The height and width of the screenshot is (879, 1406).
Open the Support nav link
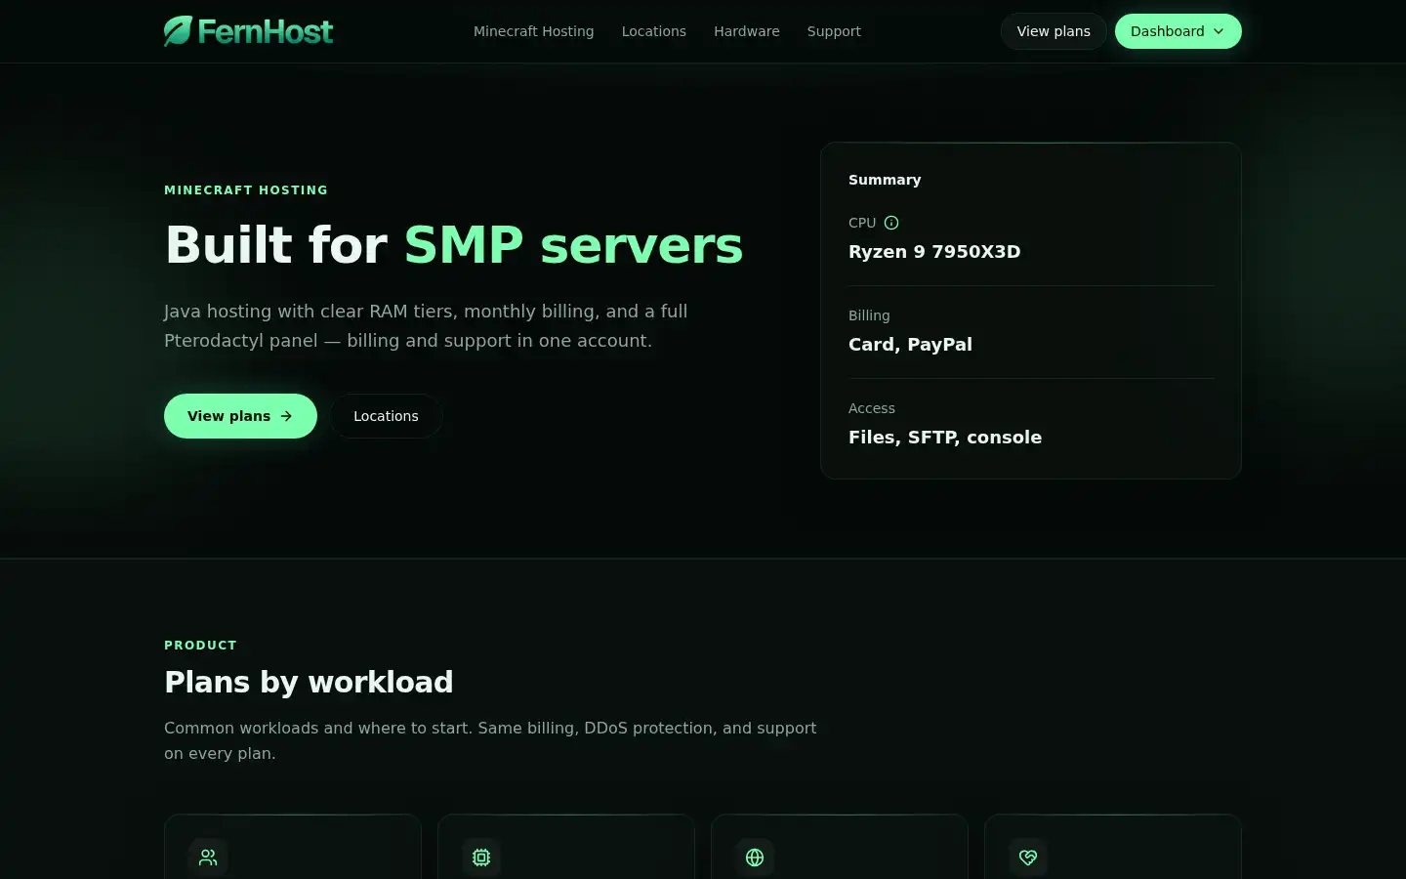coord(834,31)
